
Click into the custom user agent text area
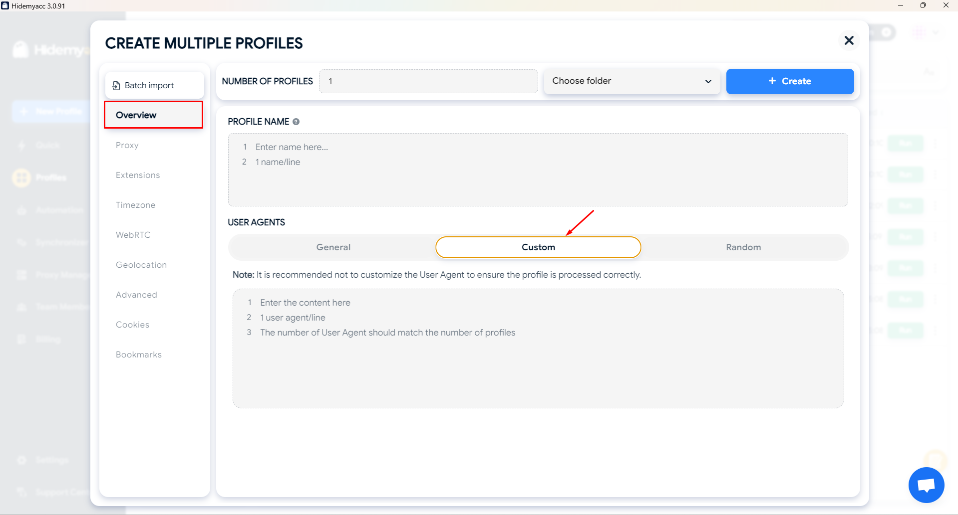(538, 369)
